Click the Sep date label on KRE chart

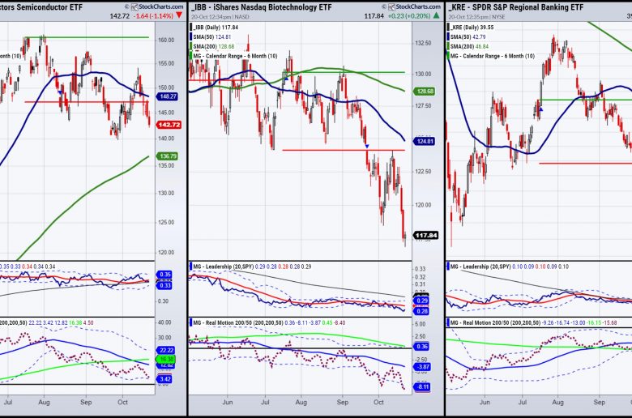point(600,402)
